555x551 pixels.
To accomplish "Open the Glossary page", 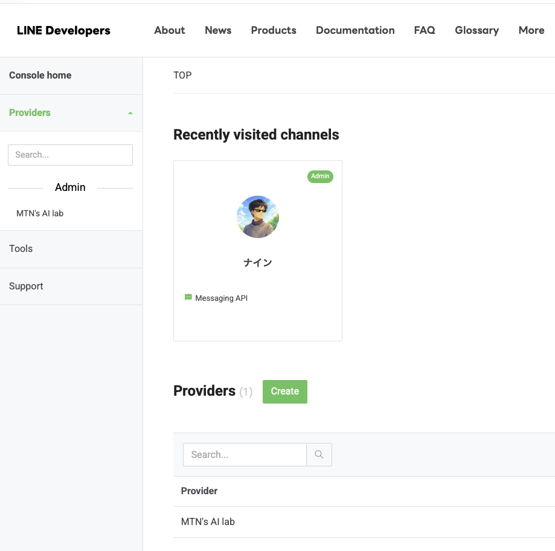I will pos(476,30).
